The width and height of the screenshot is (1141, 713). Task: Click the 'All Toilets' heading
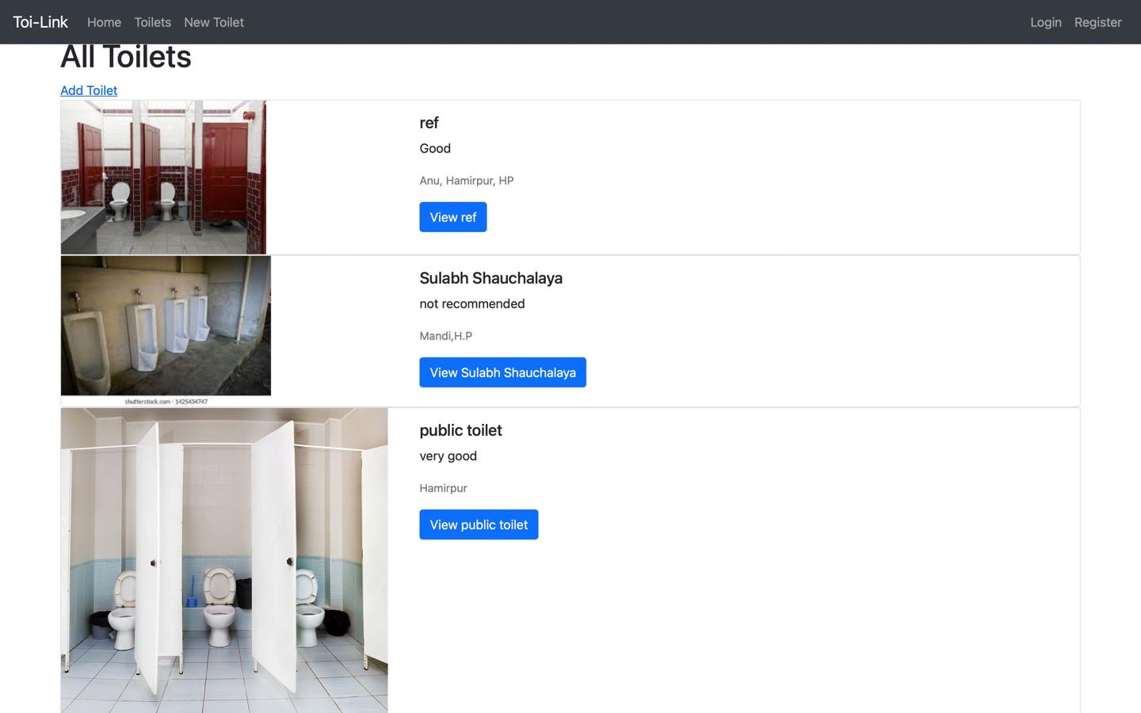click(126, 57)
